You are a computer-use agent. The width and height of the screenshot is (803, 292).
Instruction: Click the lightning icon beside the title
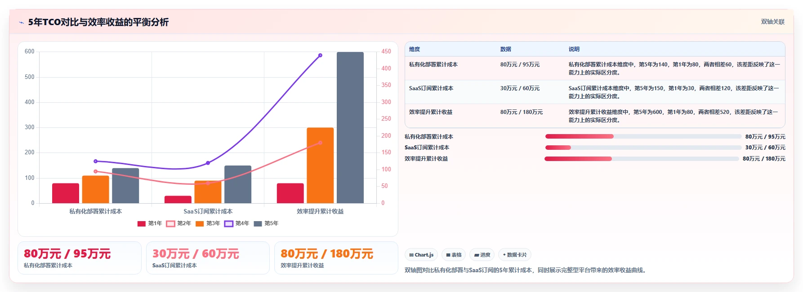[x=21, y=22]
